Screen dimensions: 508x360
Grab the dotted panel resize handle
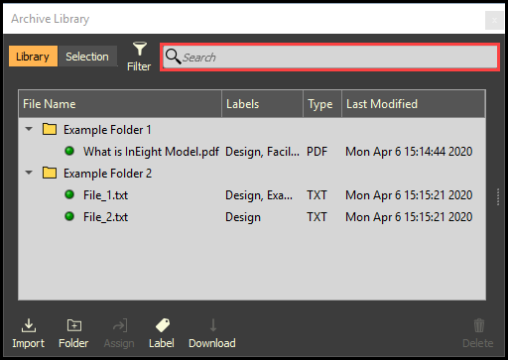point(498,197)
